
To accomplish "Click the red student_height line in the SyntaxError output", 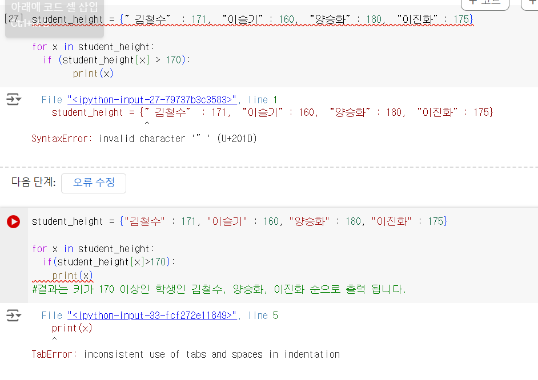I will (x=272, y=112).
